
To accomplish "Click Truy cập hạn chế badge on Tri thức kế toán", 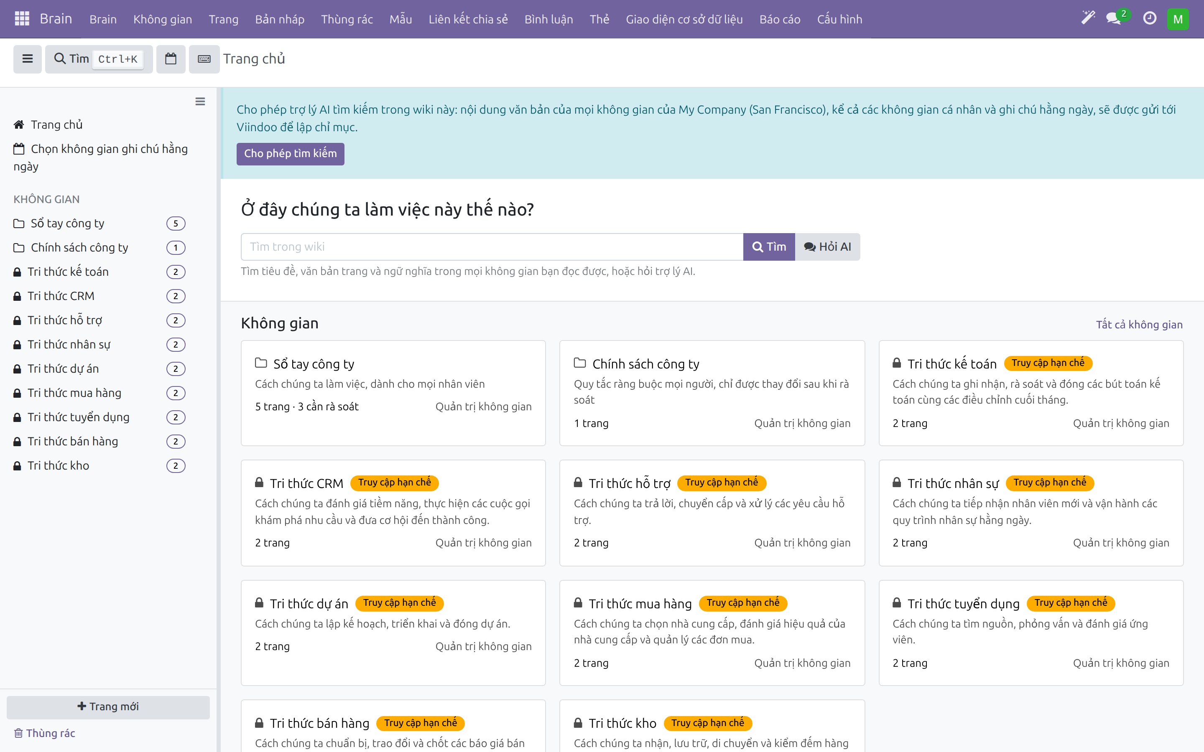I will (x=1048, y=363).
